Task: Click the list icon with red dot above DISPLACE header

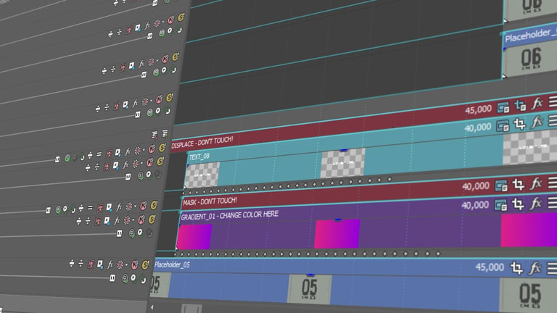Action: [x=154, y=135]
